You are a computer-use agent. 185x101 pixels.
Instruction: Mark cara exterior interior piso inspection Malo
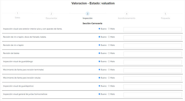pos(109,29)
